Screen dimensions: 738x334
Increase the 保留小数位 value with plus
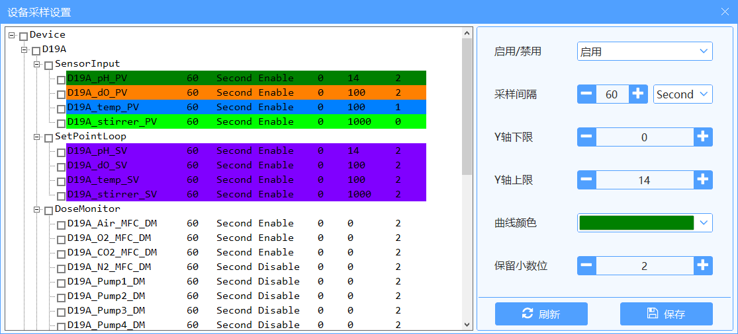703,266
